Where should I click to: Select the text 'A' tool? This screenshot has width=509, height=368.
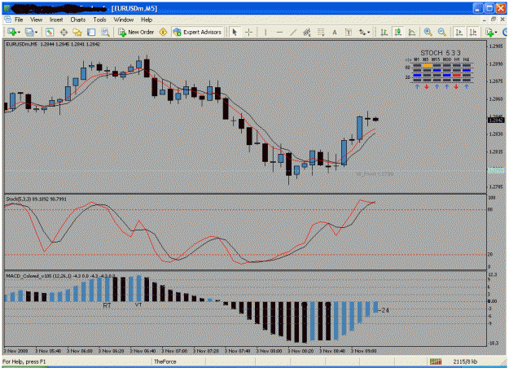(335, 32)
